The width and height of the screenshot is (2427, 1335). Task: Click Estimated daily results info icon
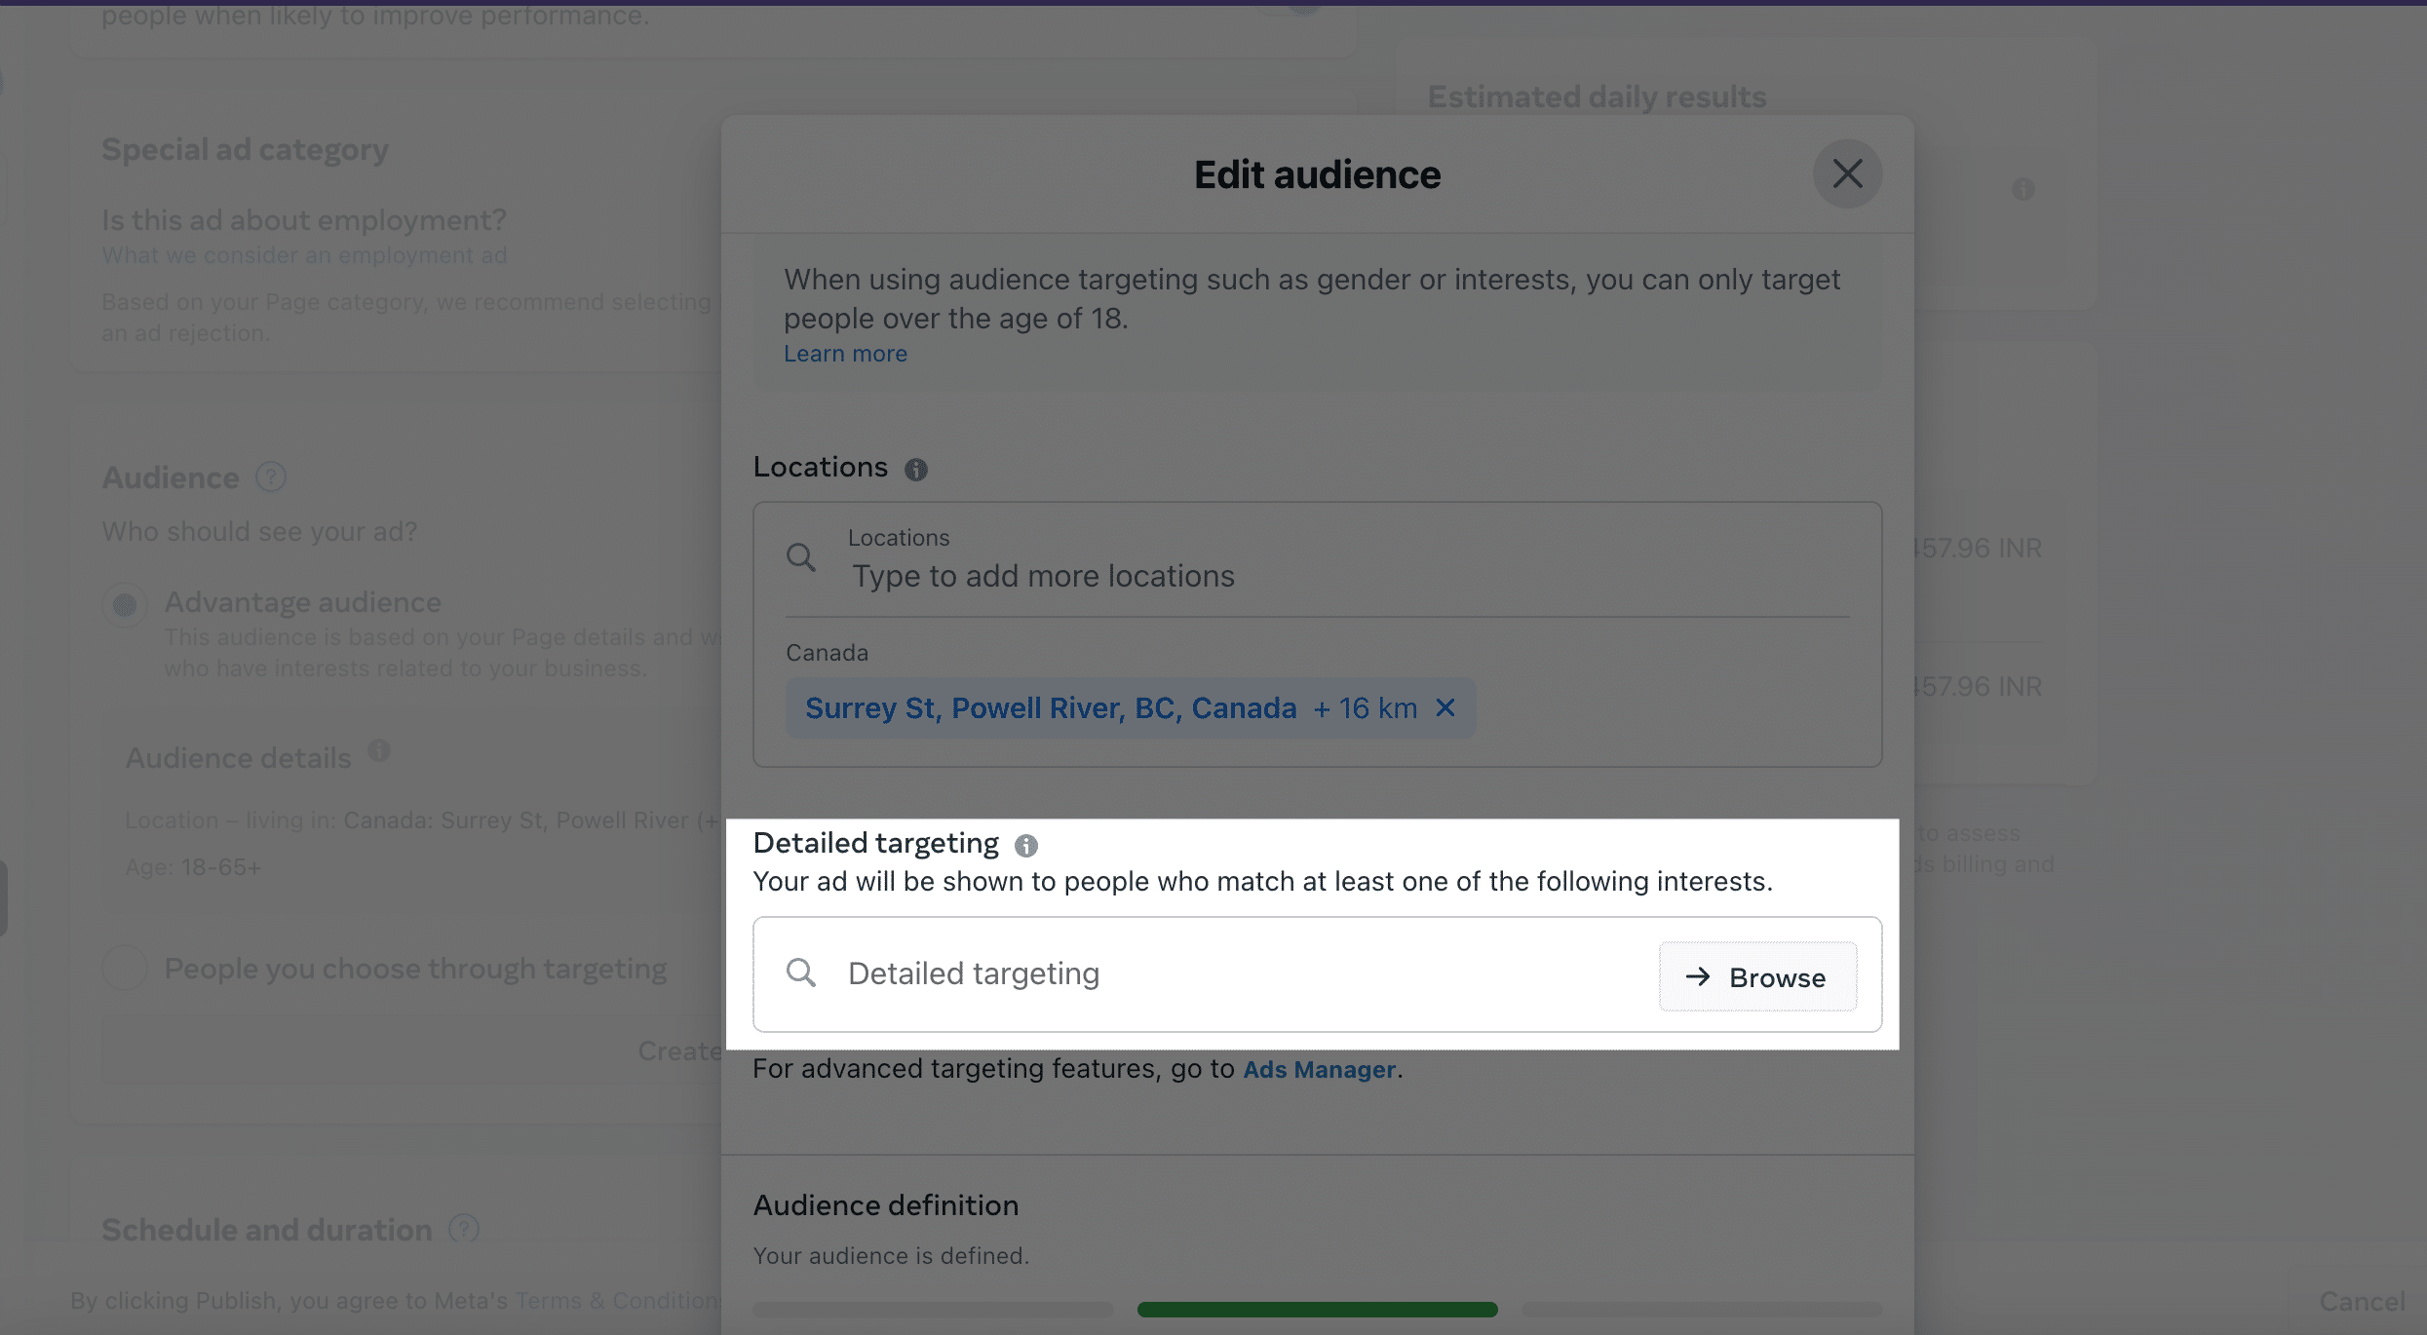tap(2023, 189)
